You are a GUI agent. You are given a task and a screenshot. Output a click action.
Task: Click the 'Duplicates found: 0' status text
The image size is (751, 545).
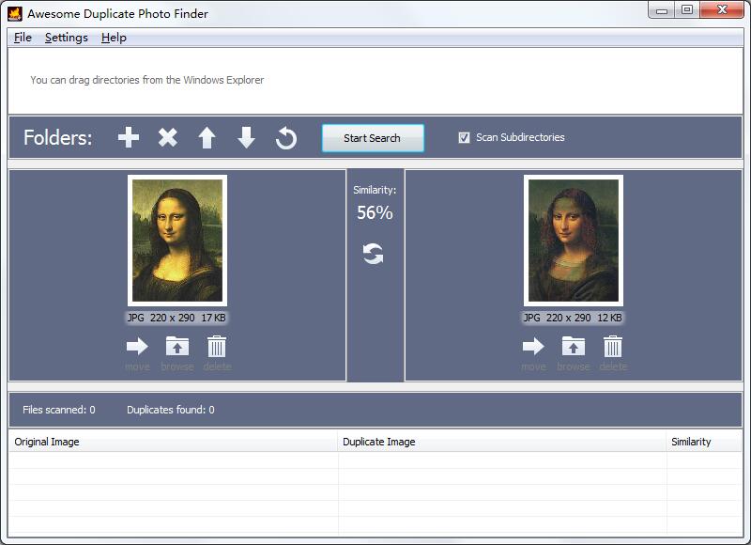pyautogui.click(x=171, y=410)
